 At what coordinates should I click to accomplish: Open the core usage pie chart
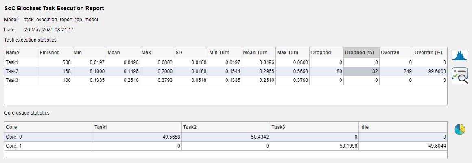(x=460, y=130)
